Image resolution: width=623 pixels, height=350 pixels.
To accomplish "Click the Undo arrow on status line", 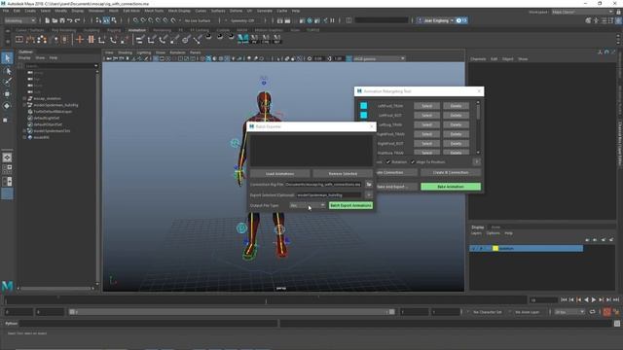I will [70, 20].
